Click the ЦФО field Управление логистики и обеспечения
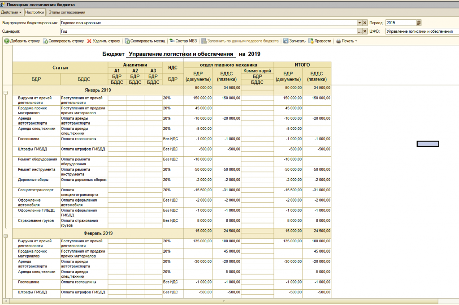Viewport: 459px width, 305px height. (422, 31)
